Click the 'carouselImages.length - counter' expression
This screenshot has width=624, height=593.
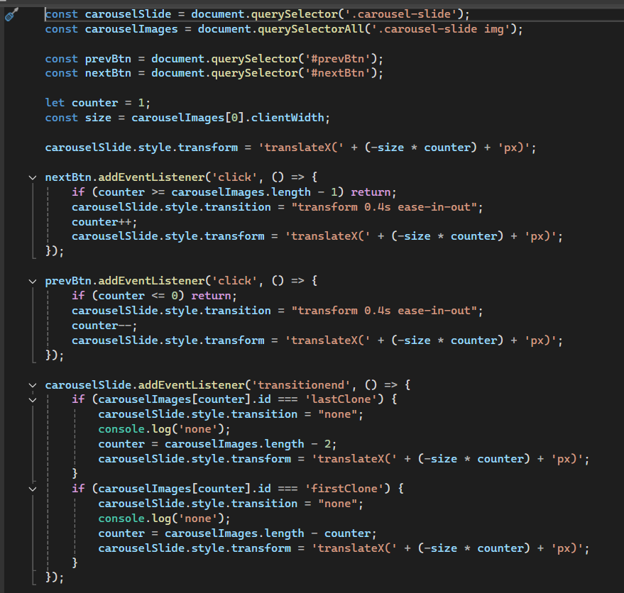268,533
